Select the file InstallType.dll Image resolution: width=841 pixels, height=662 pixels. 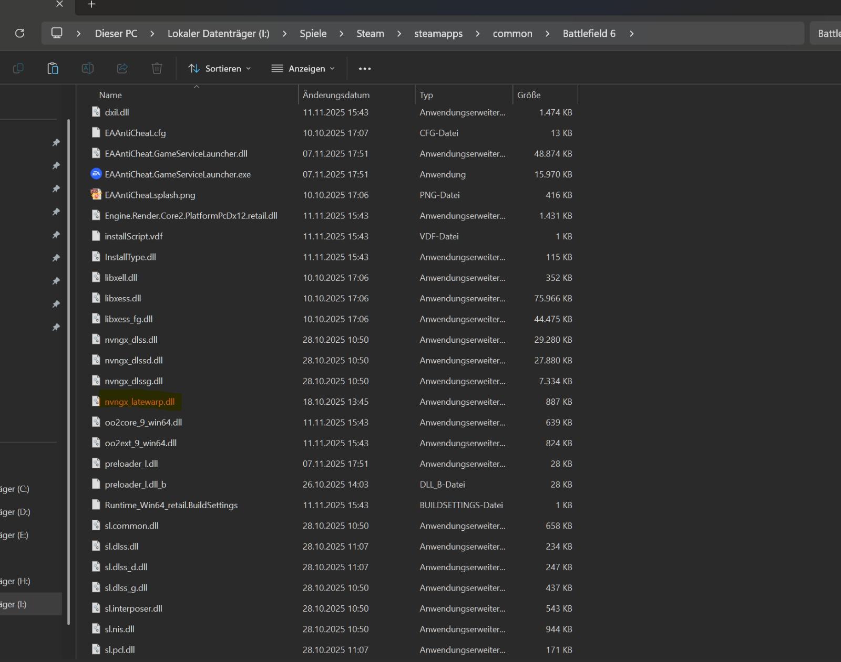pyautogui.click(x=130, y=257)
